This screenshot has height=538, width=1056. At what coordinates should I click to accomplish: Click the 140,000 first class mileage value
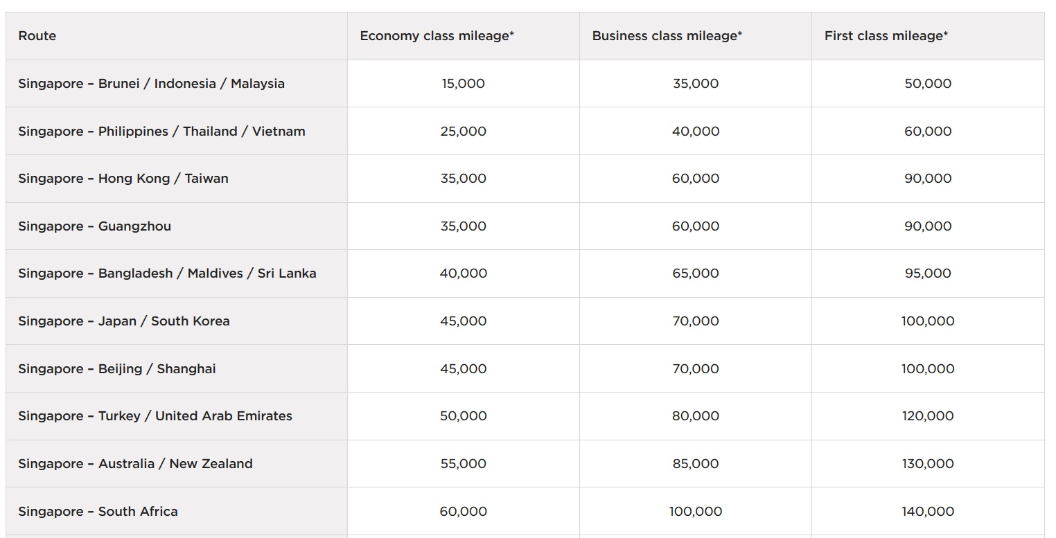pyautogui.click(x=927, y=512)
